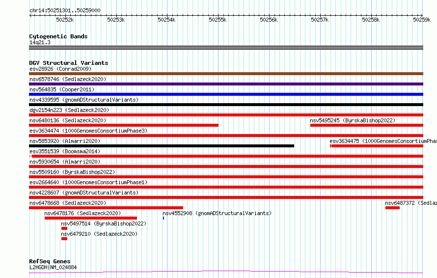437x278 pixels.
Task: Click the small red nsv5497514 bar
Action: click(x=64, y=228)
